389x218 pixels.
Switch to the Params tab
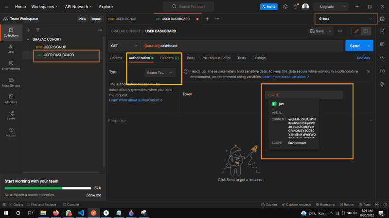(x=116, y=58)
